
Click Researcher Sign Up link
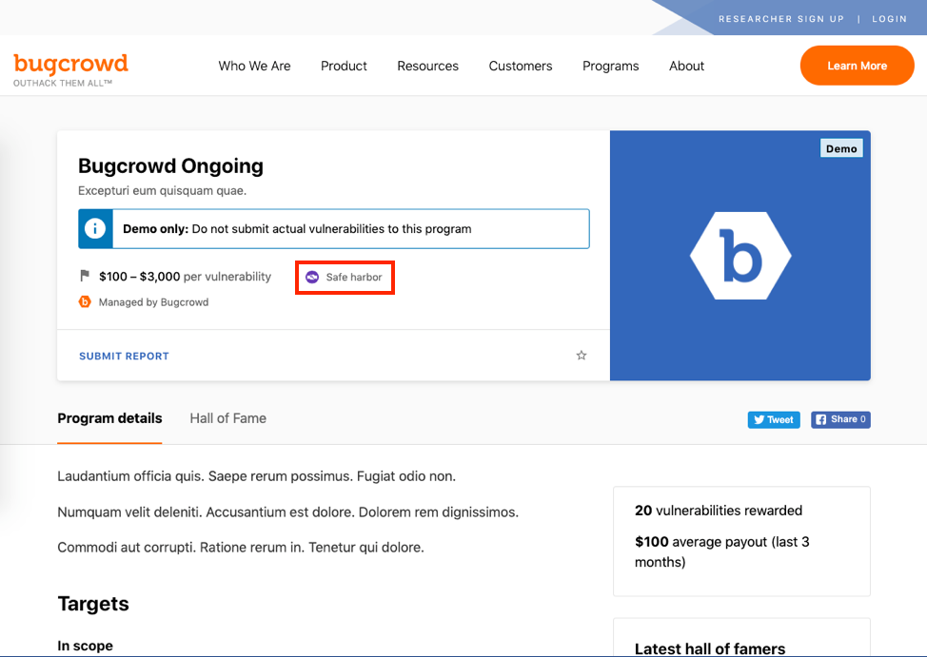[781, 19]
